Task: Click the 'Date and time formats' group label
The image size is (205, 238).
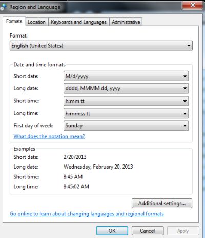Action: [x=39, y=65]
